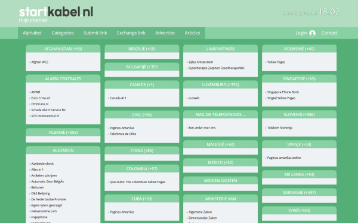Image resolution: width=358 pixels, height=223 pixels.
Task: Open Schade Alarm Service BV link
Action: click(48, 110)
